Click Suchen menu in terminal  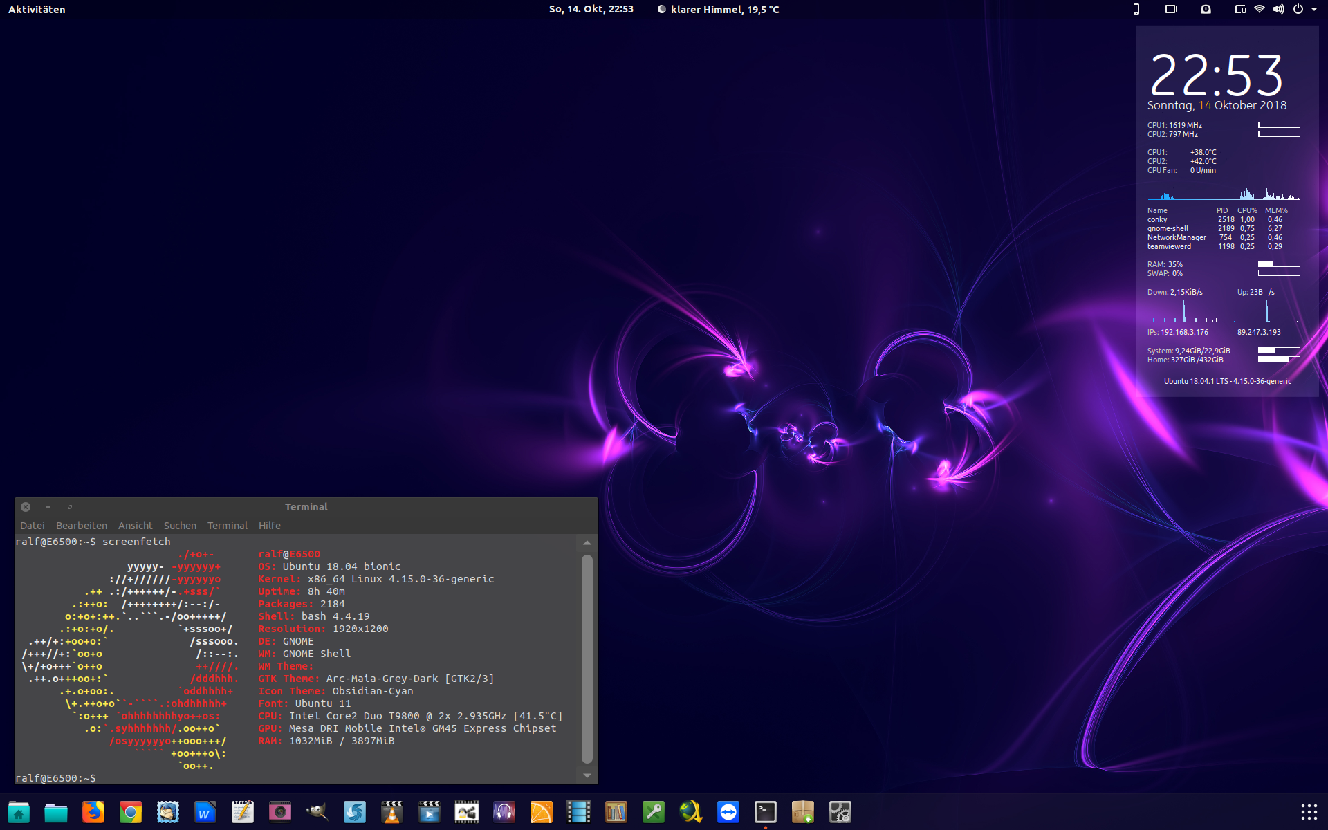(x=178, y=525)
